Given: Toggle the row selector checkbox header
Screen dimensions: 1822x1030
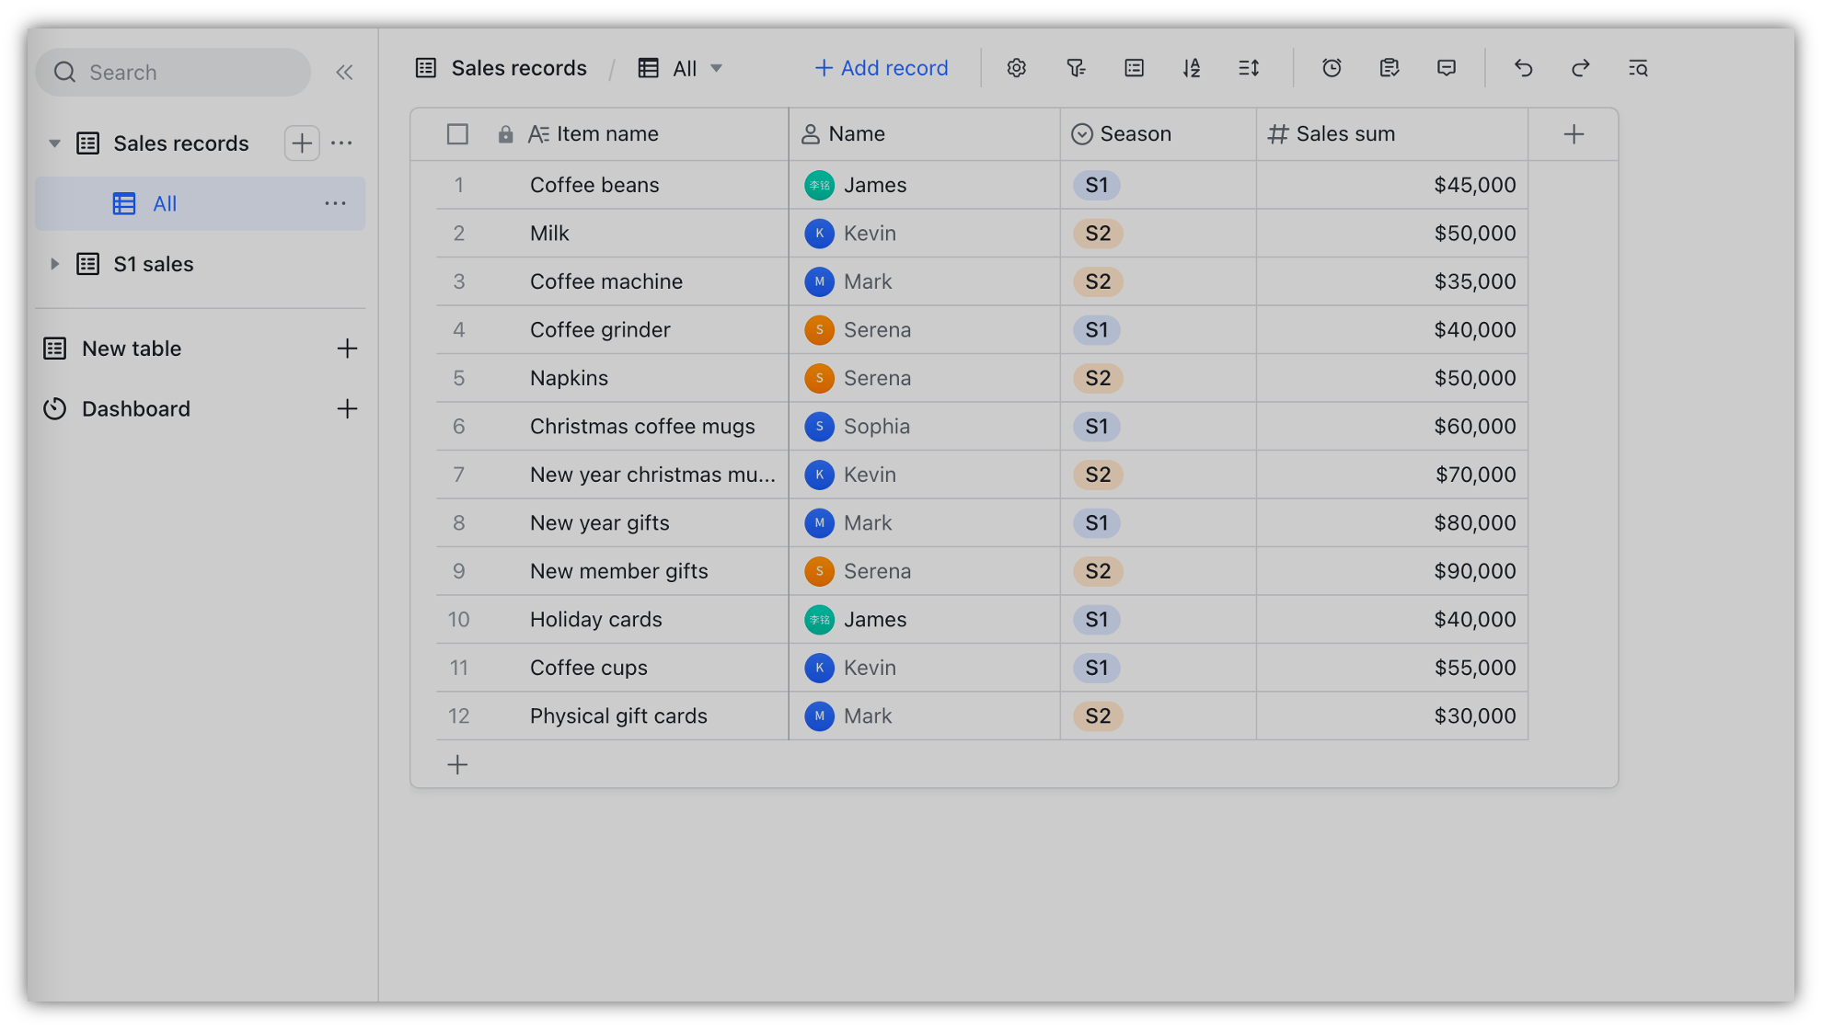Looking at the screenshot, I should click(x=458, y=132).
